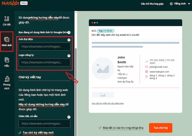Click the Chèn URL có sẵn input
Image resolution: width=192 pixels, height=136 pixels.
pyautogui.click(x=44, y=124)
